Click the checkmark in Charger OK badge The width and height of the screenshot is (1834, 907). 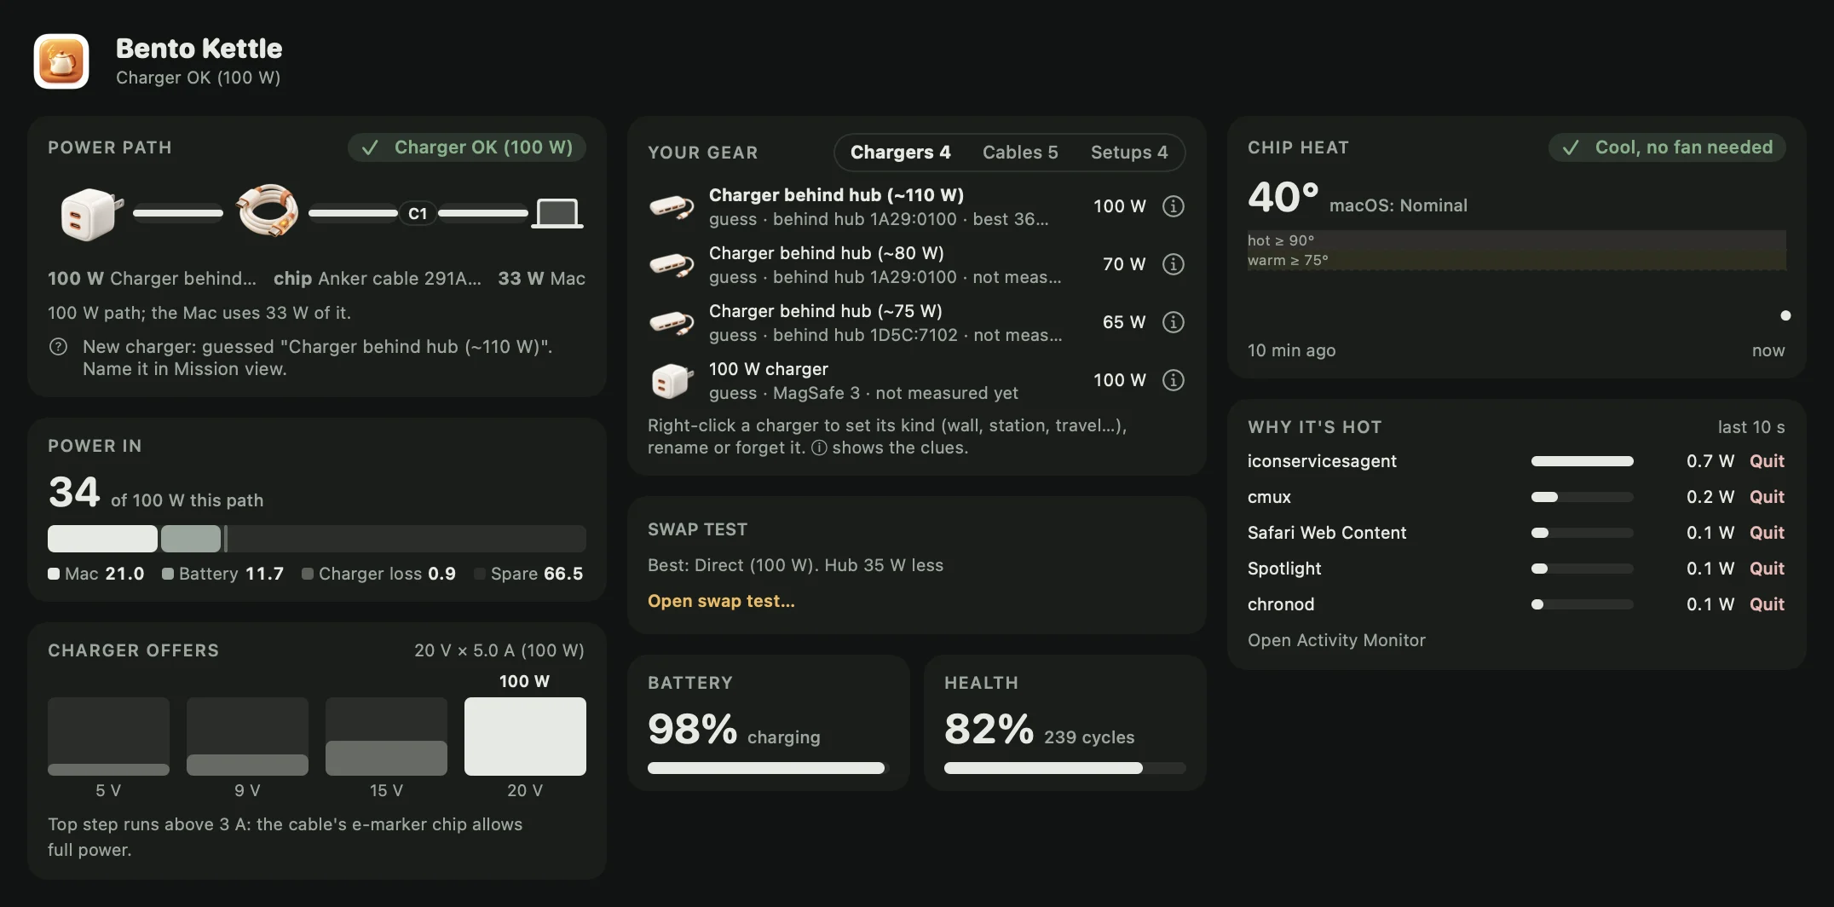[x=370, y=147]
